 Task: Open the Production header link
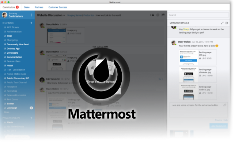(89, 15)
